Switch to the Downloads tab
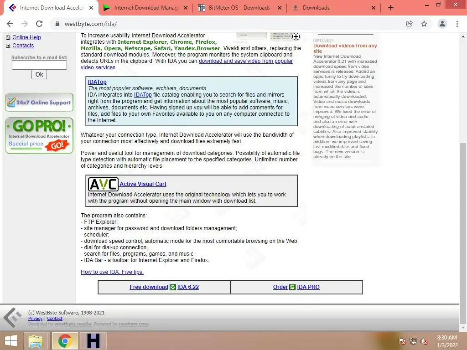This screenshot has width=467, height=350. (x=333, y=8)
